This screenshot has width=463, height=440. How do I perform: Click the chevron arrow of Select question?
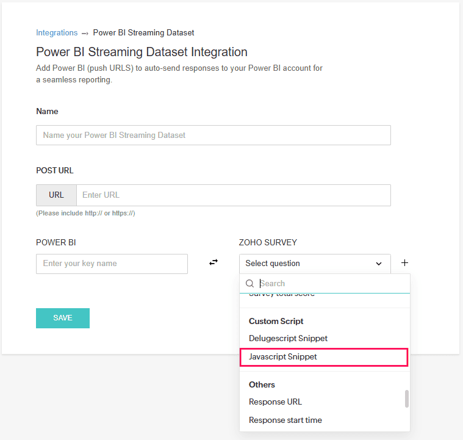click(378, 264)
